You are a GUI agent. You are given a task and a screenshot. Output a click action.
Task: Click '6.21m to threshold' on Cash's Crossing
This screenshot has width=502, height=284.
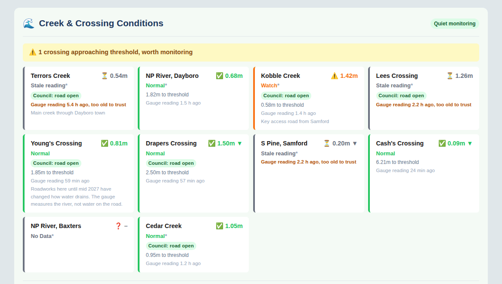pyautogui.click(x=397, y=162)
